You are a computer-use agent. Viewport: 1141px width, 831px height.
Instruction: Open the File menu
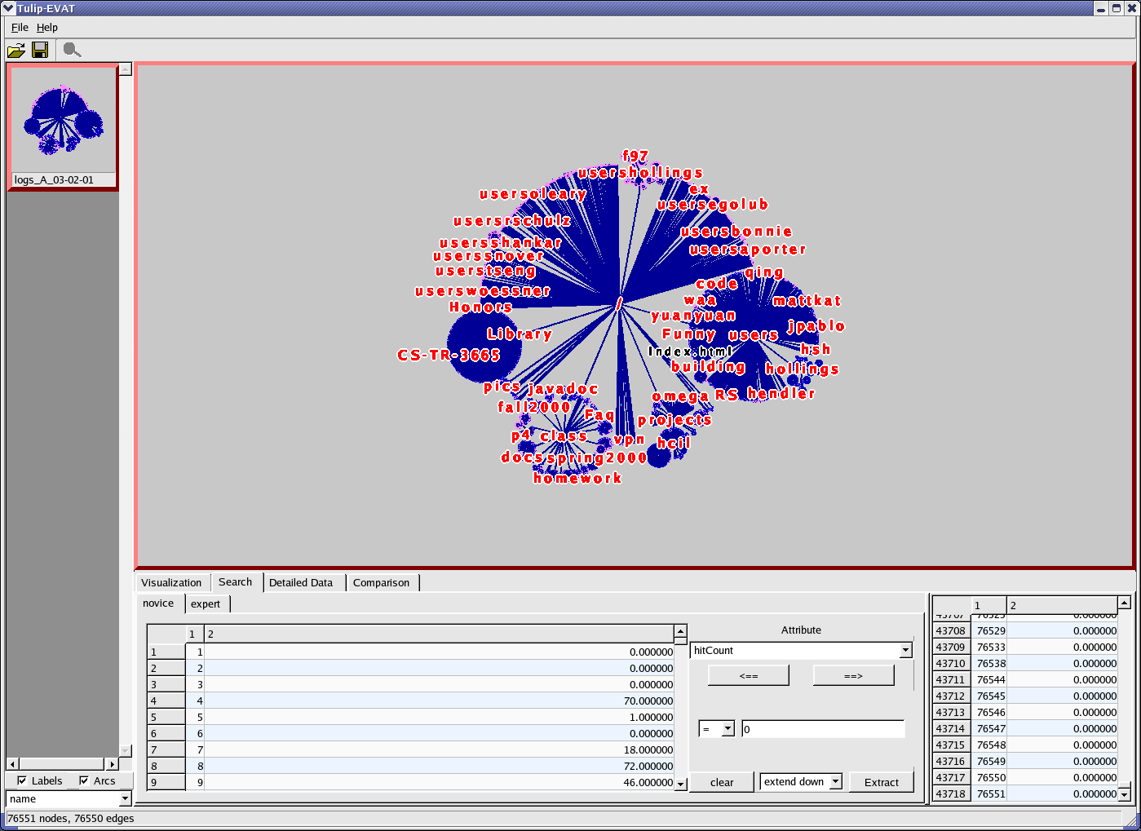tap(20, 28)
